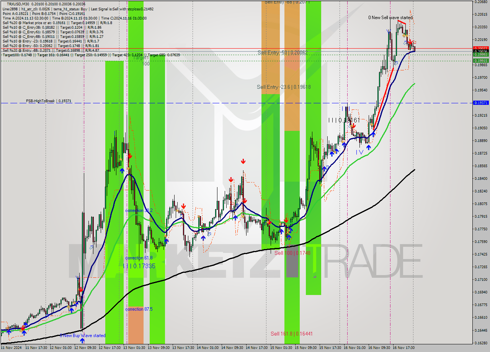The height and width of the screenshot is (352, 490).
Task: Click the '0 New Sell wave started' annotation
Action: tap(390, 18)
